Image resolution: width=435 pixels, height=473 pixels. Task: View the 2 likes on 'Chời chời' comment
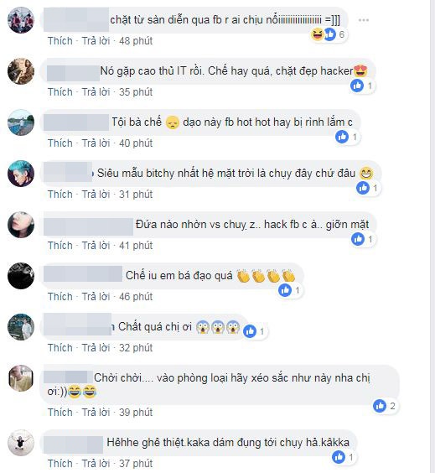(385, 406)
